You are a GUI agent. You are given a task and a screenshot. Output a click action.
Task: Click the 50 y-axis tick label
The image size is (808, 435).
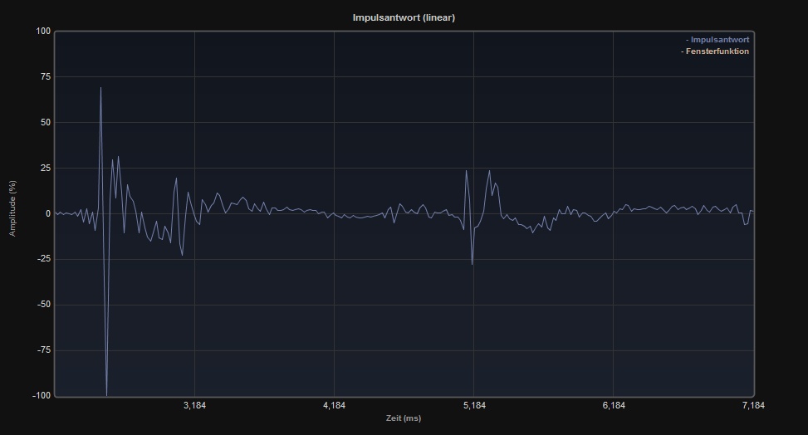(46, 123)
